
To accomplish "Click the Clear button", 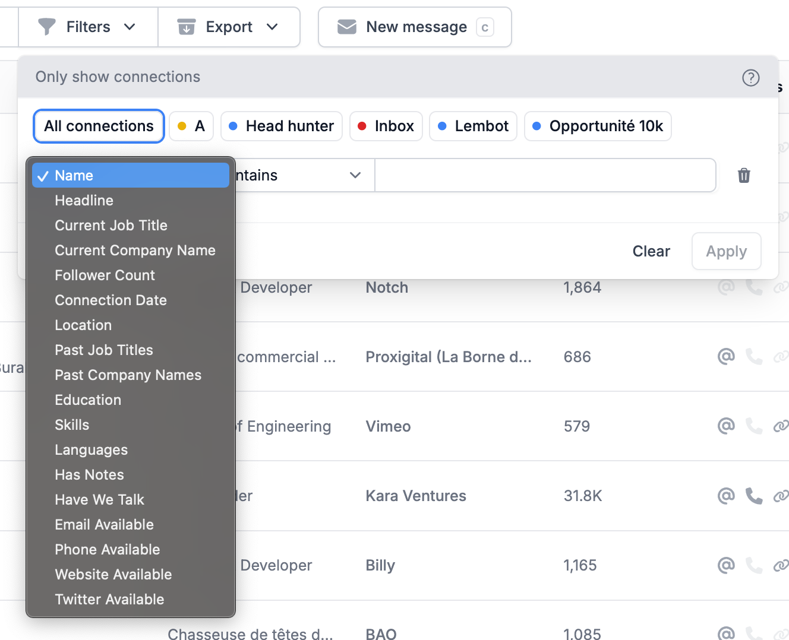I will tap(651, 251).
